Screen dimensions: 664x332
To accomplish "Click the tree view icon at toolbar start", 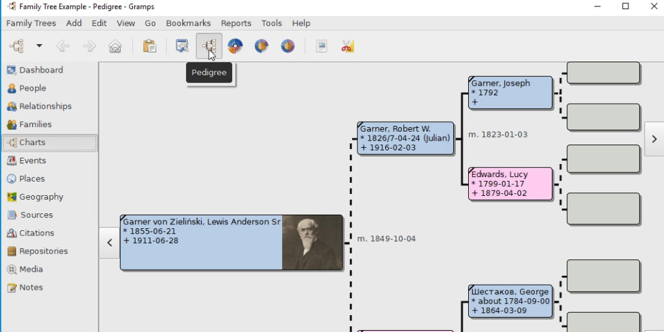I will point(17,46).
